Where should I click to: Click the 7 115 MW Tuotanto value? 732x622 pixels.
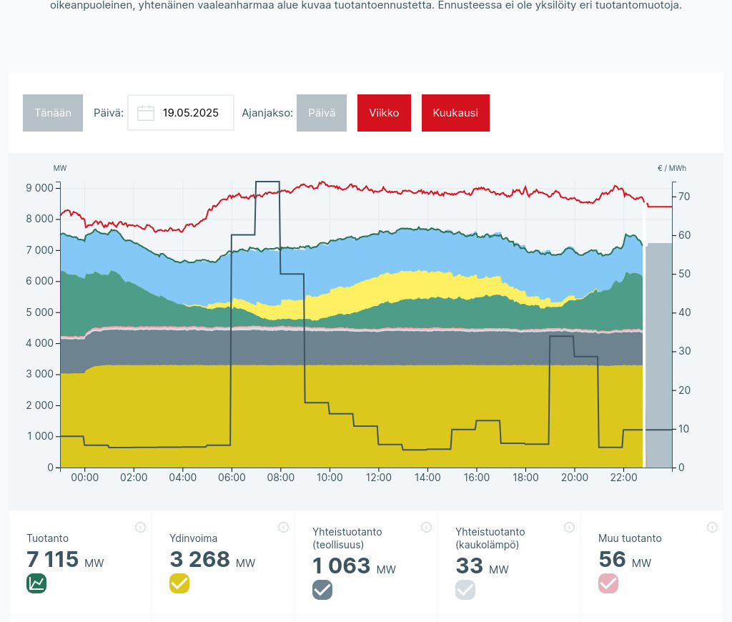53,560
